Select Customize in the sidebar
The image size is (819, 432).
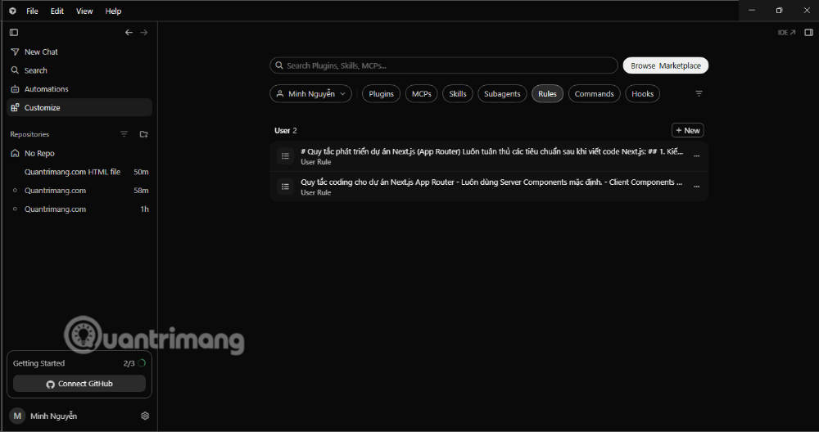(79, 107)
